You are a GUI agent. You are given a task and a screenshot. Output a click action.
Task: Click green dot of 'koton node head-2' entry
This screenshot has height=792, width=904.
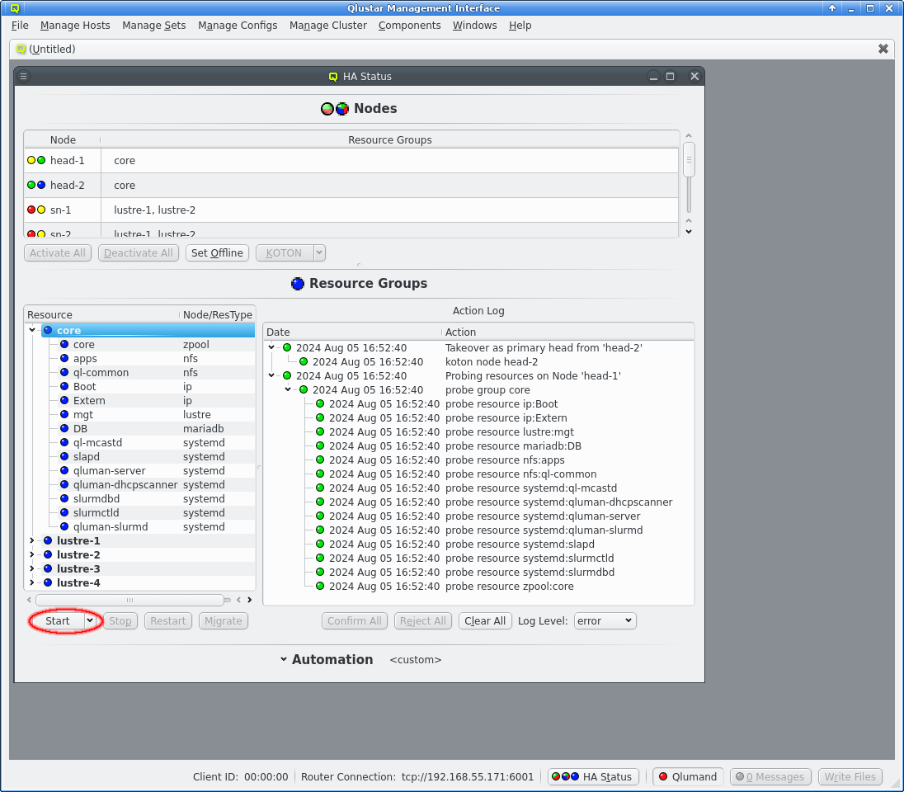tap(304, 361)
